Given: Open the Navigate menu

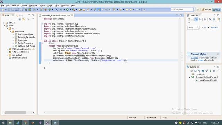Looking at the screenshot, I should [33, 6].
